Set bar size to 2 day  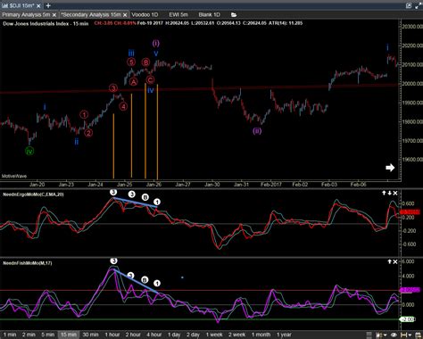point(193,335)
